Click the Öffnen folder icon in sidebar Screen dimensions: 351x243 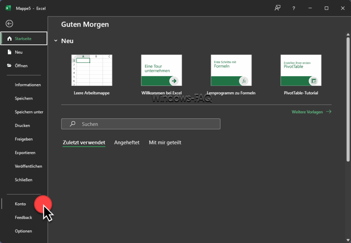(9, 65)
